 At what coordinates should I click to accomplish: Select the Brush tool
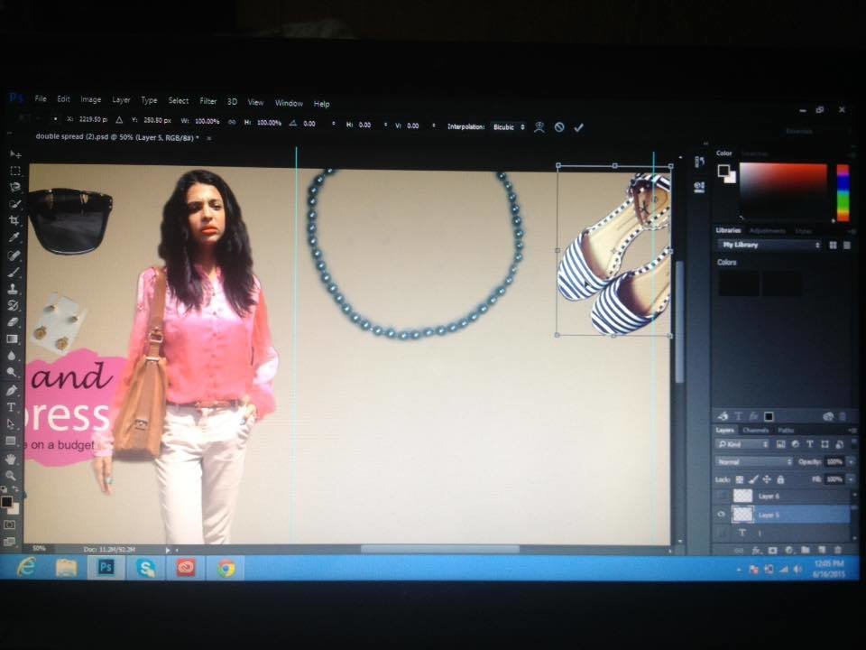pos(14,272)
